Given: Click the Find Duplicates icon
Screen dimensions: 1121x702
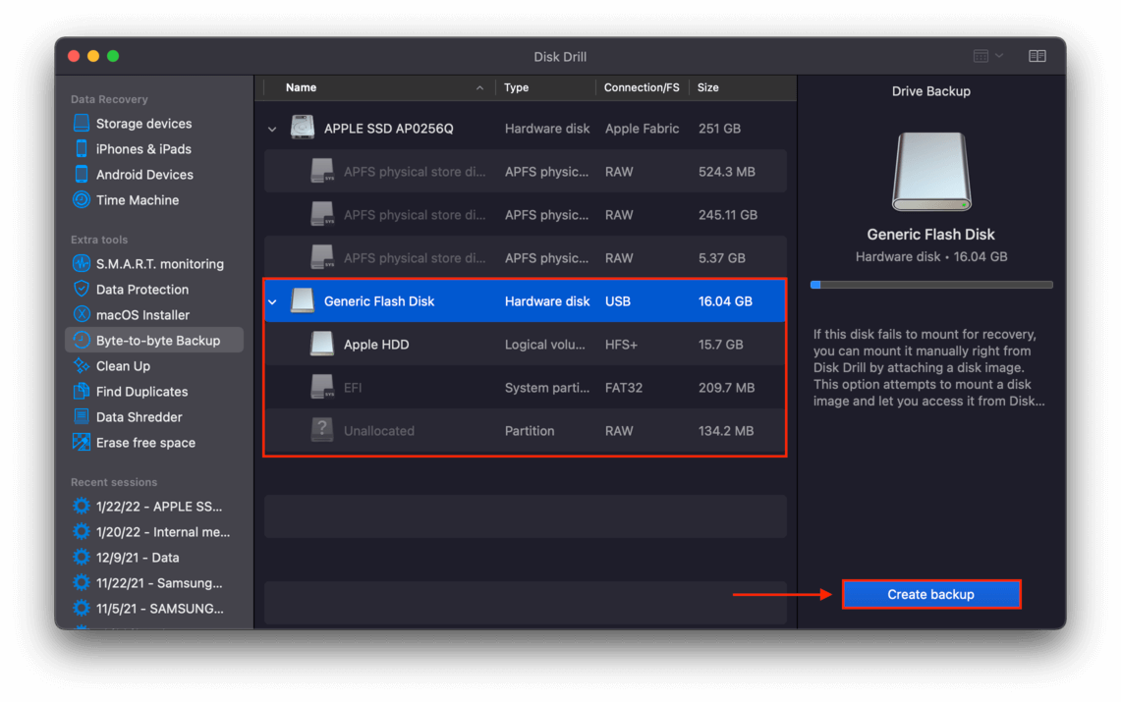Looking at the screenshot, I should point(82,392).
